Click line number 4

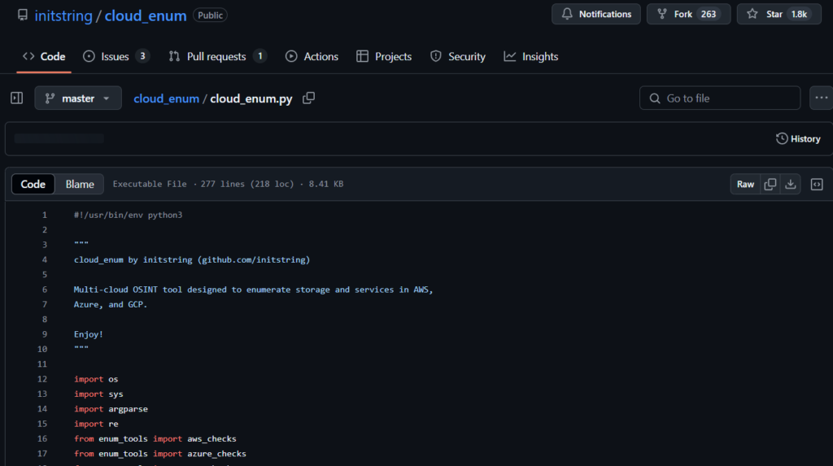pyautogui.click(x=45, y=259)
